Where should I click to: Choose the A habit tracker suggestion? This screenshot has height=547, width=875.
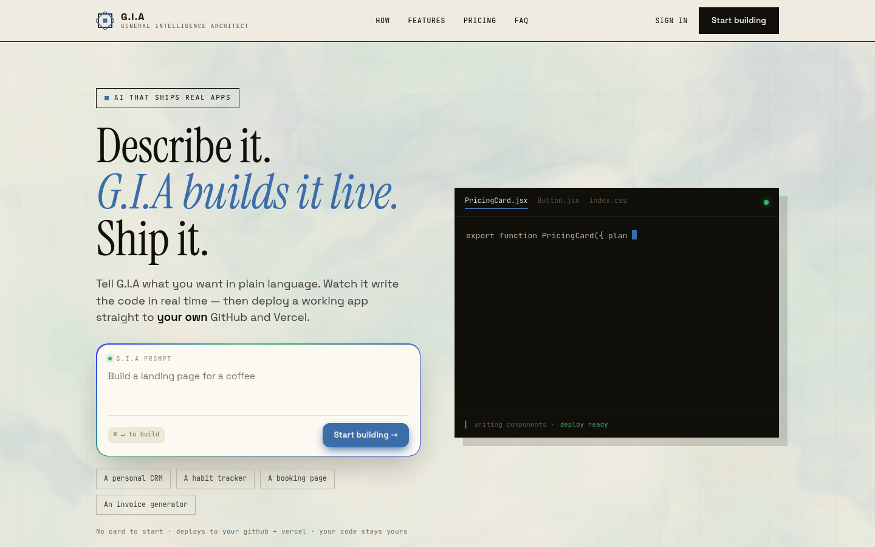215,479
